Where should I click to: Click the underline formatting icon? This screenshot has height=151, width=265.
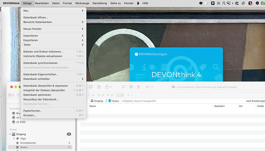pyautogui.click(x=93, y=95)
